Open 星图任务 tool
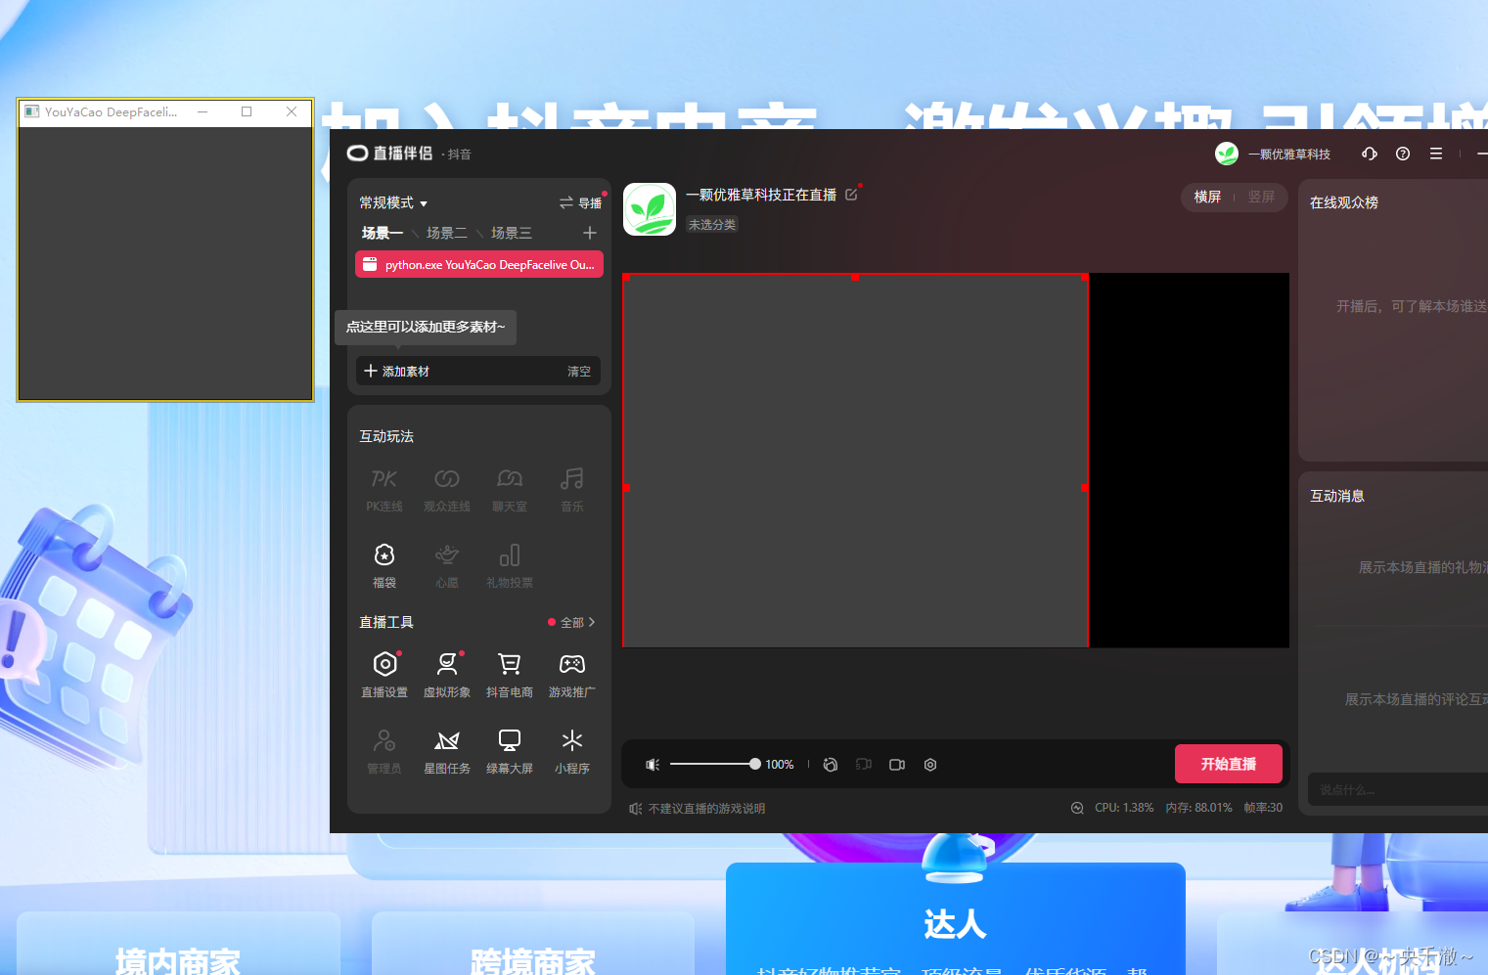Screen dimensions: 1488x975 pyautogui.click(x=447, y=751)
